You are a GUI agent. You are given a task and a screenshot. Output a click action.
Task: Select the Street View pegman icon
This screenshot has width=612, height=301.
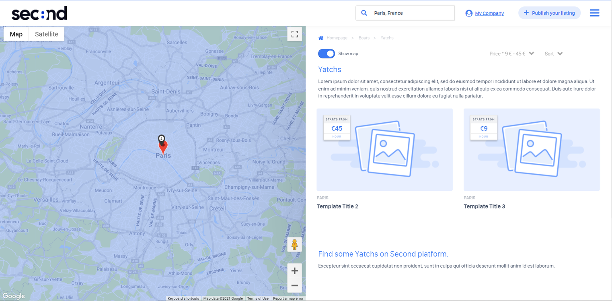[294, 245]
